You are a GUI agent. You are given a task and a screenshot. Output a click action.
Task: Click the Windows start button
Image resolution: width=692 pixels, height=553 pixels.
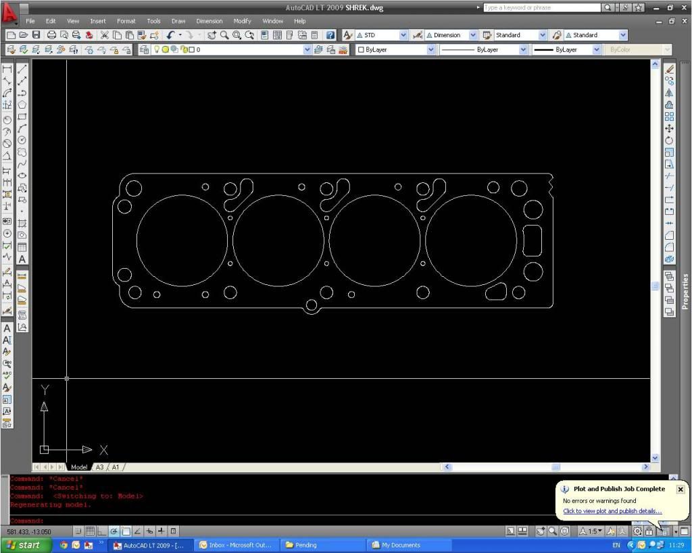(24, 545)
